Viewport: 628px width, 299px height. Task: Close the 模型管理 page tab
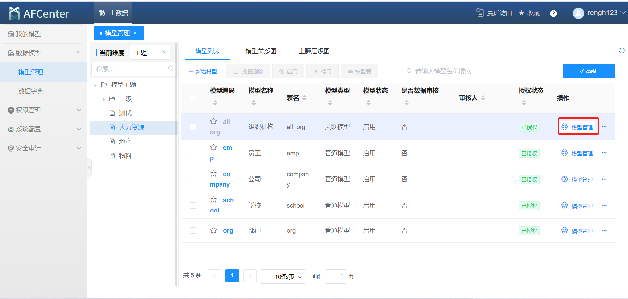coord(135,33)
